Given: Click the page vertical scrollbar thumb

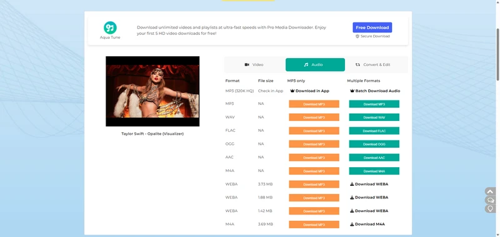Looking at the screenshot, I should [x=497, y=54].
